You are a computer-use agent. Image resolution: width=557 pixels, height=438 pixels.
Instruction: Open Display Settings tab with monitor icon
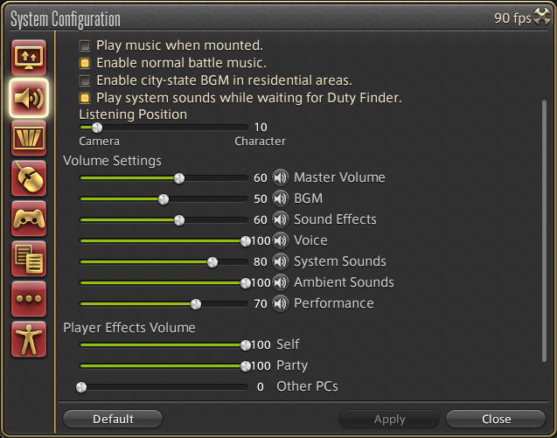[29, 58]
